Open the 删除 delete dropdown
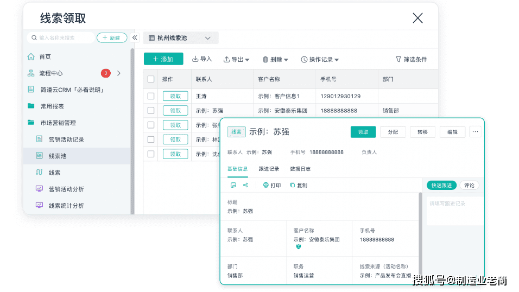 point(275,60)
